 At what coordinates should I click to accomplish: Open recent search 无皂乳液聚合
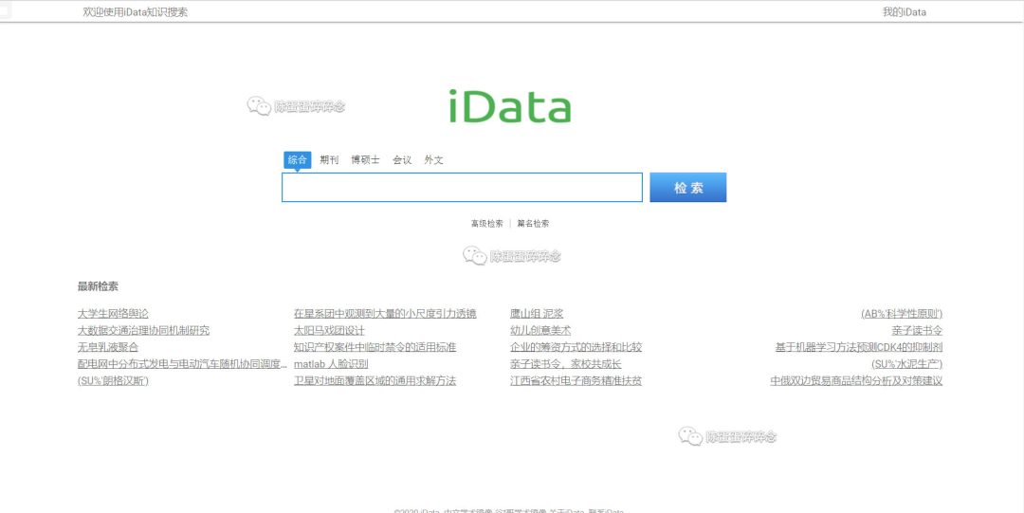tap(108, 347)
